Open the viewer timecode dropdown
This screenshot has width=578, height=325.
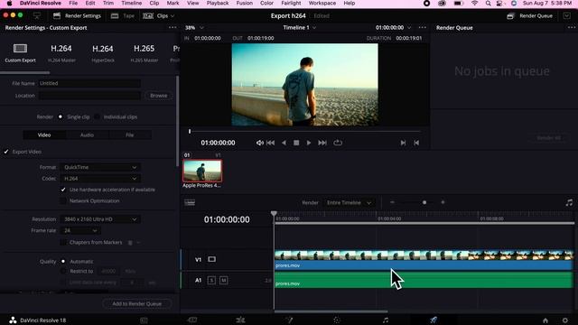(393, 28)
